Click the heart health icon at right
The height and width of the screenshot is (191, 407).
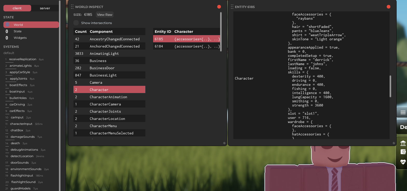(403, 162)
